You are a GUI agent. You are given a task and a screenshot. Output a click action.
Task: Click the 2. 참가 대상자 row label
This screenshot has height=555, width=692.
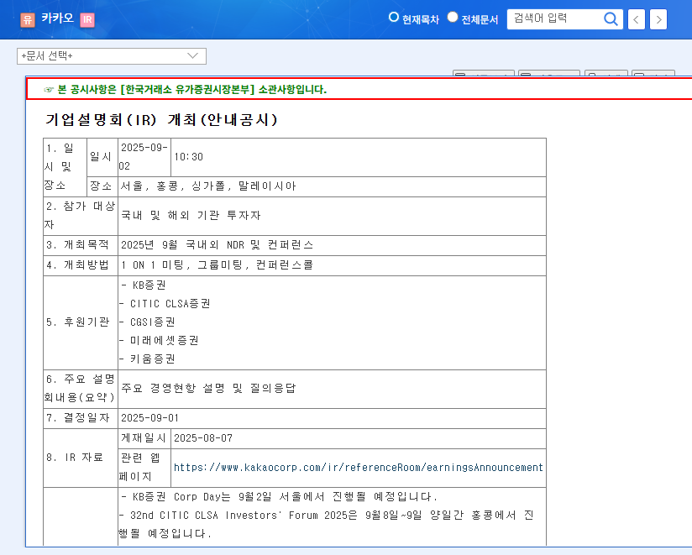80,215
